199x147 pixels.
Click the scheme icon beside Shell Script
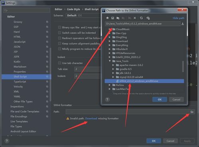coord(47,76)
